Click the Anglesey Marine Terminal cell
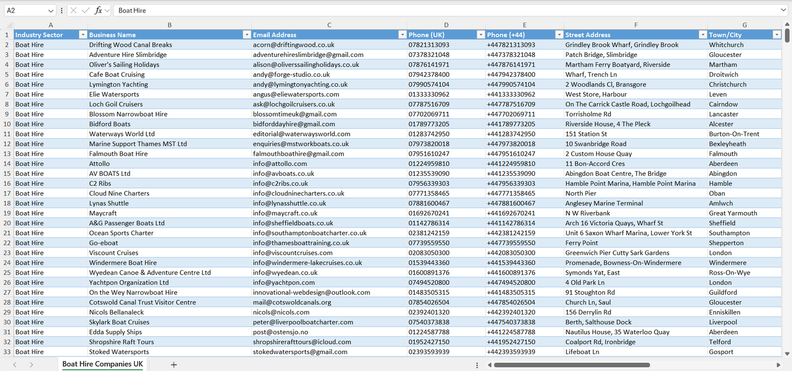The width and height of the screenshot is (792, 371). (x=636, y=203)
